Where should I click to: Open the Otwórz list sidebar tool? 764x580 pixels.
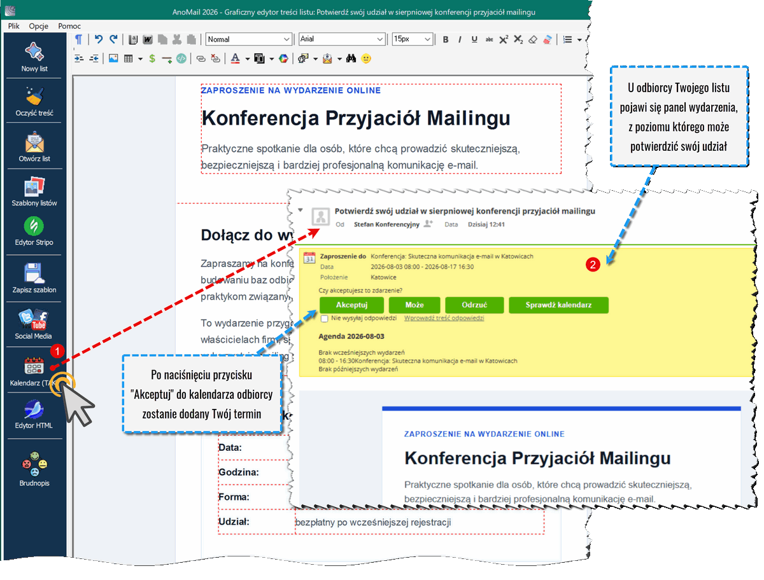click(34, 146)
